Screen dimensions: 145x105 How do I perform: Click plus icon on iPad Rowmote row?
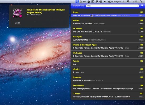tap(74, 56)
